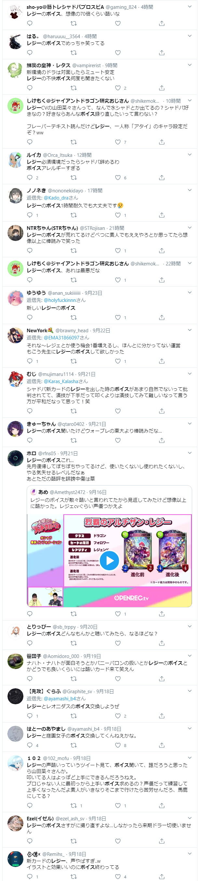
Task: Play the OPENREC video in the quoted tweet
Action: (x=109, y=560)
